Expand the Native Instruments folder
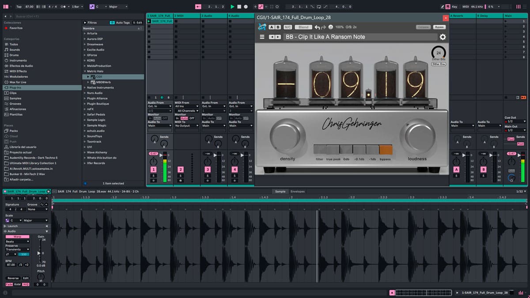 pos(85,87)
